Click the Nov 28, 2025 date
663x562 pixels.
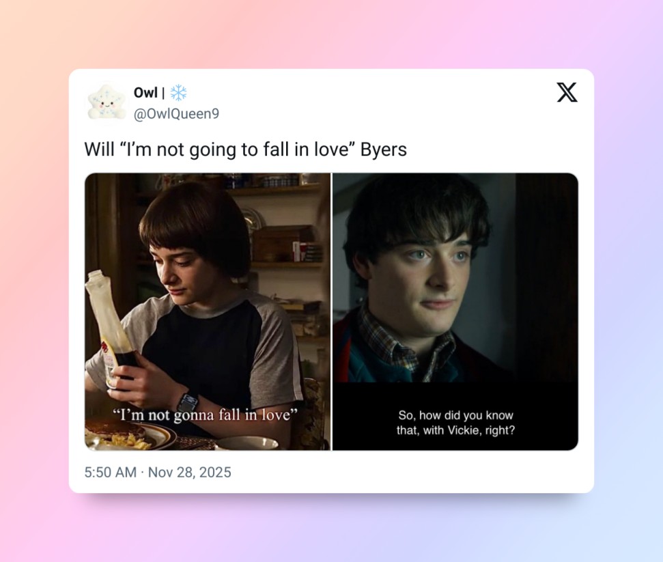[x=189, y=472]
